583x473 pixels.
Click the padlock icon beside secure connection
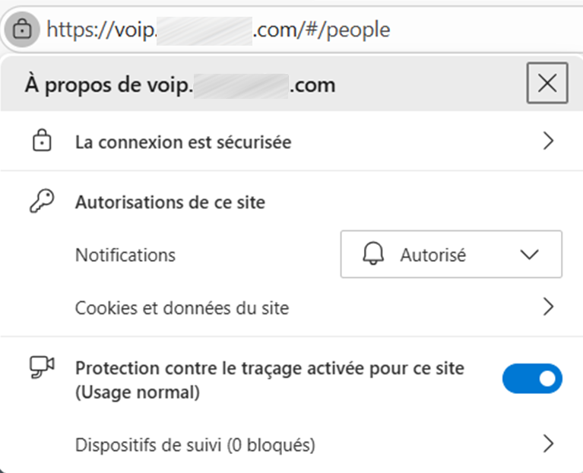coord(41,141)
